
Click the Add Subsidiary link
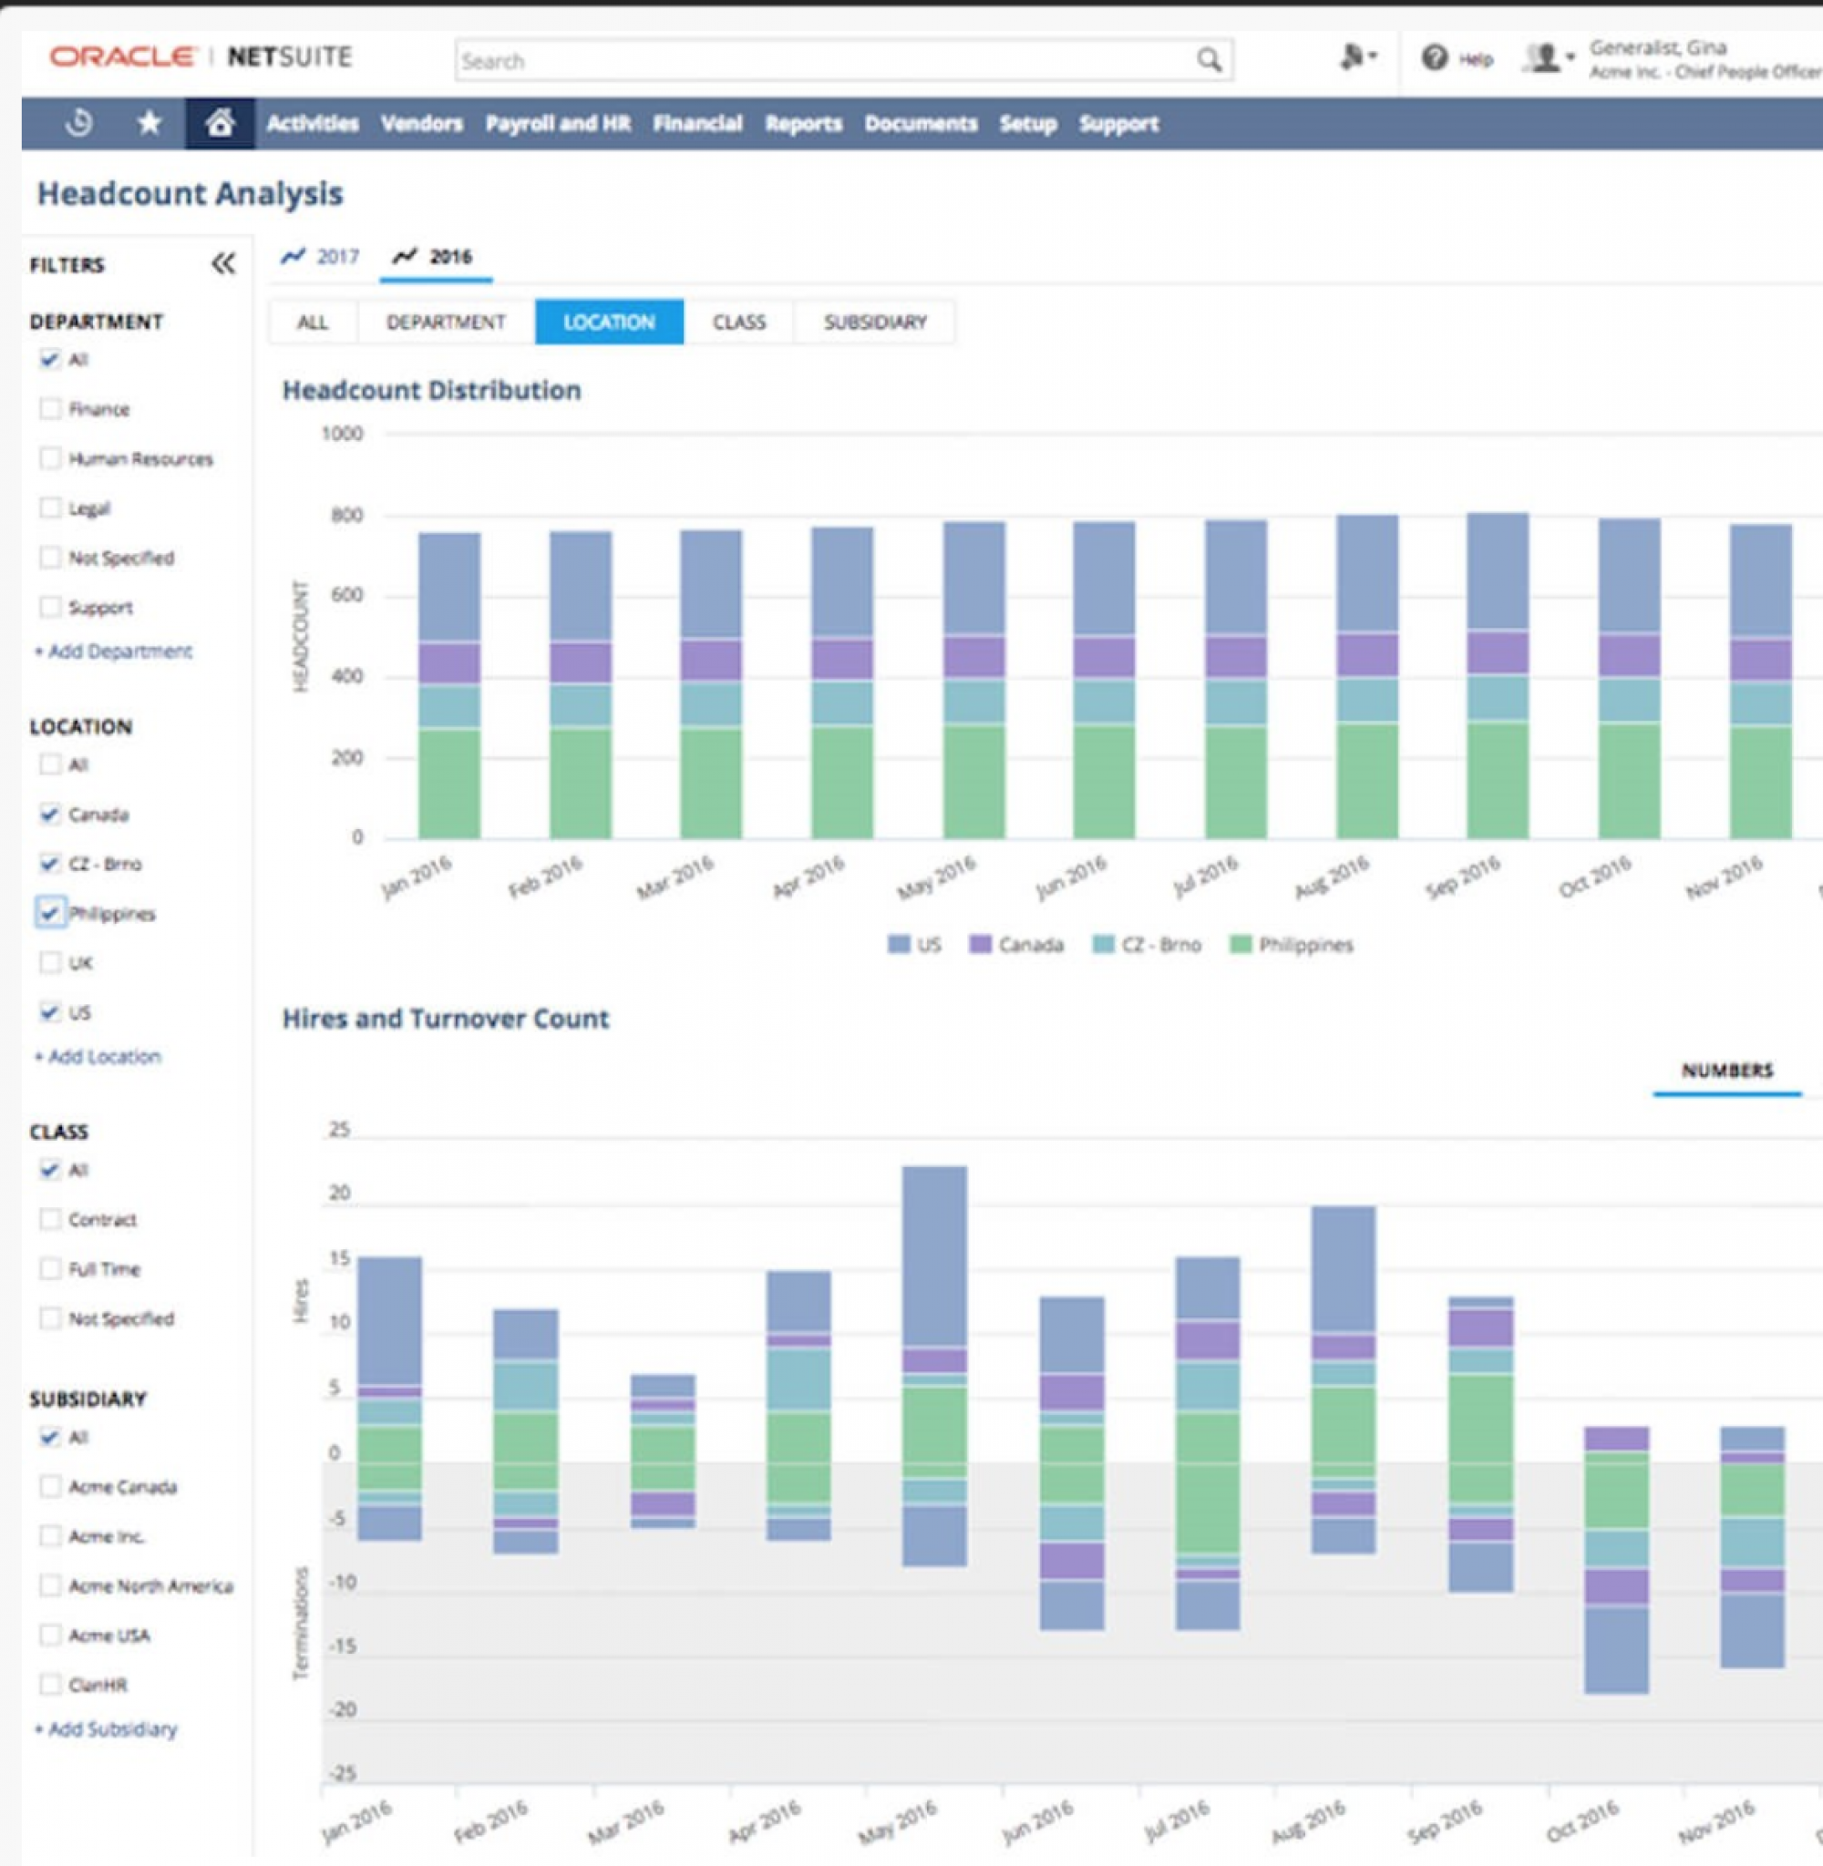[x=107, y=1729]
